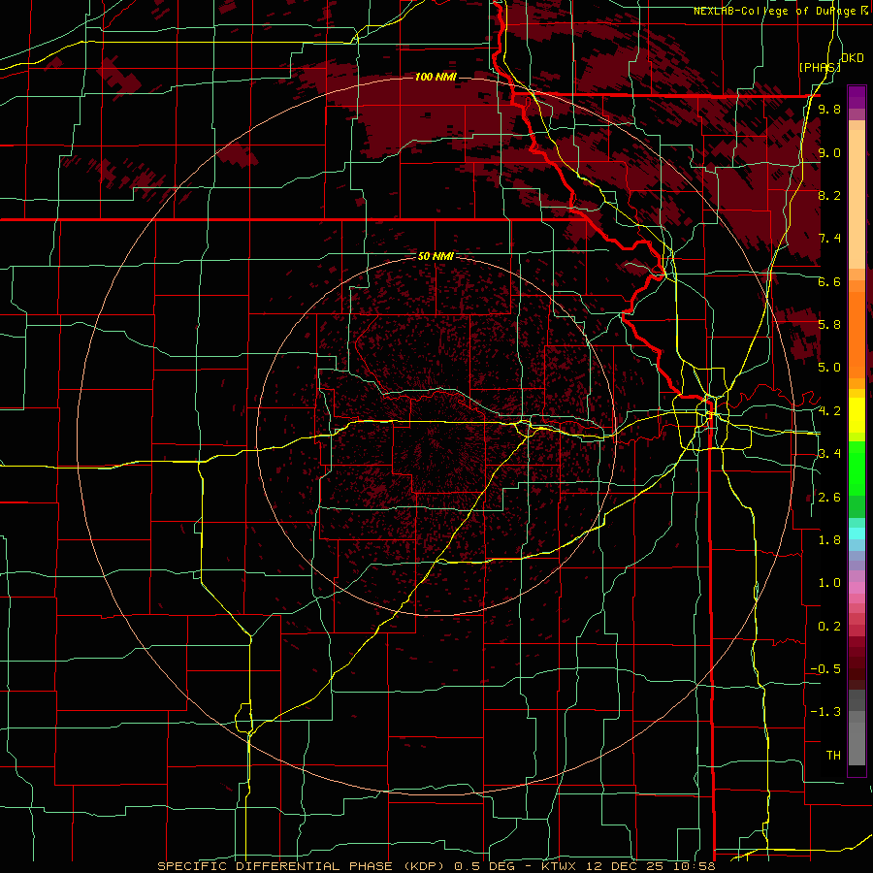The height and width of the screenshot is (873, 873).
Task: Click the purple swatch at the scale top
Action: tap(857, 97)
